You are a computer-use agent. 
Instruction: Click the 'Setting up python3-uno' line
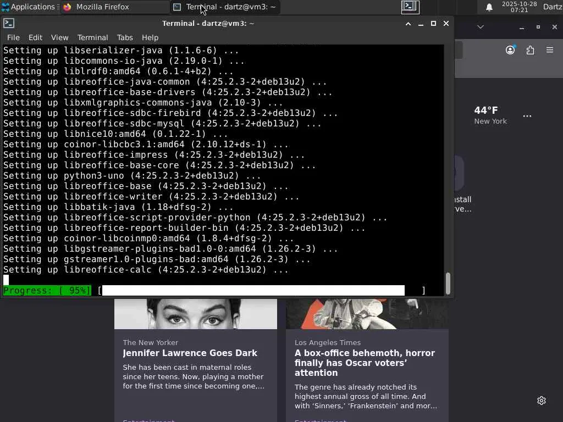[x=132, y=175]
